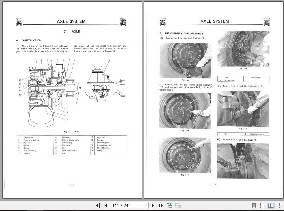This screenshot has width=284, height=211.
Task: Click the 'Axle housing' table entry
Action: pos(67,143)
